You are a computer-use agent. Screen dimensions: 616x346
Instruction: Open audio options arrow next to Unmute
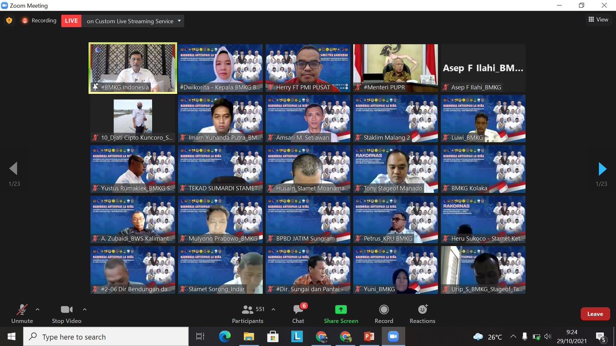point(37,310)
